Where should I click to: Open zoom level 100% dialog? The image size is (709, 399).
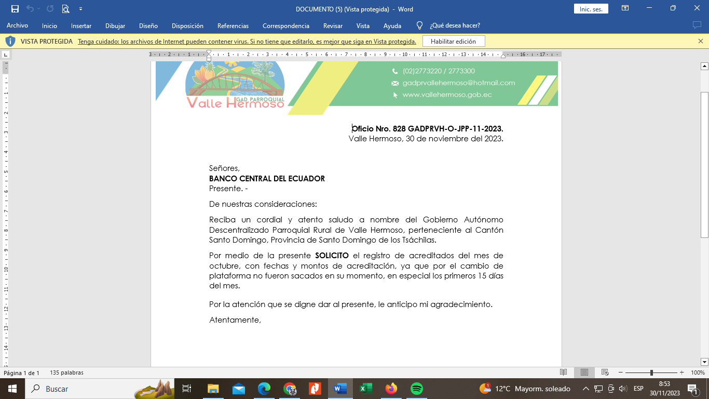pyautogui.click(x=698, y=373)
